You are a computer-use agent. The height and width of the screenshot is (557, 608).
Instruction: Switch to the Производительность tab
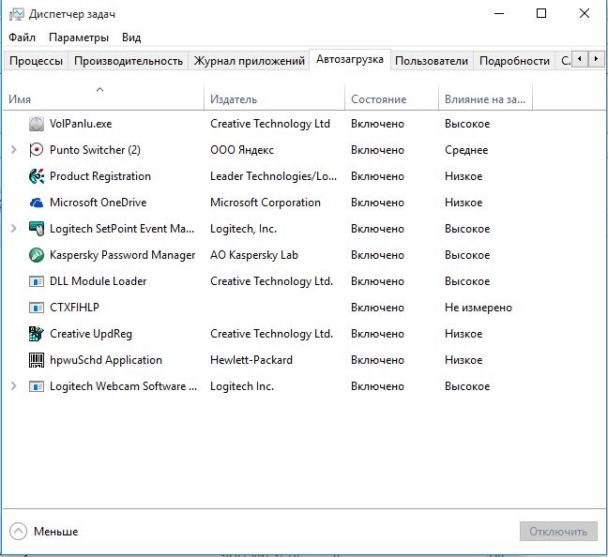pyautogui.click(x=128, y=61)
